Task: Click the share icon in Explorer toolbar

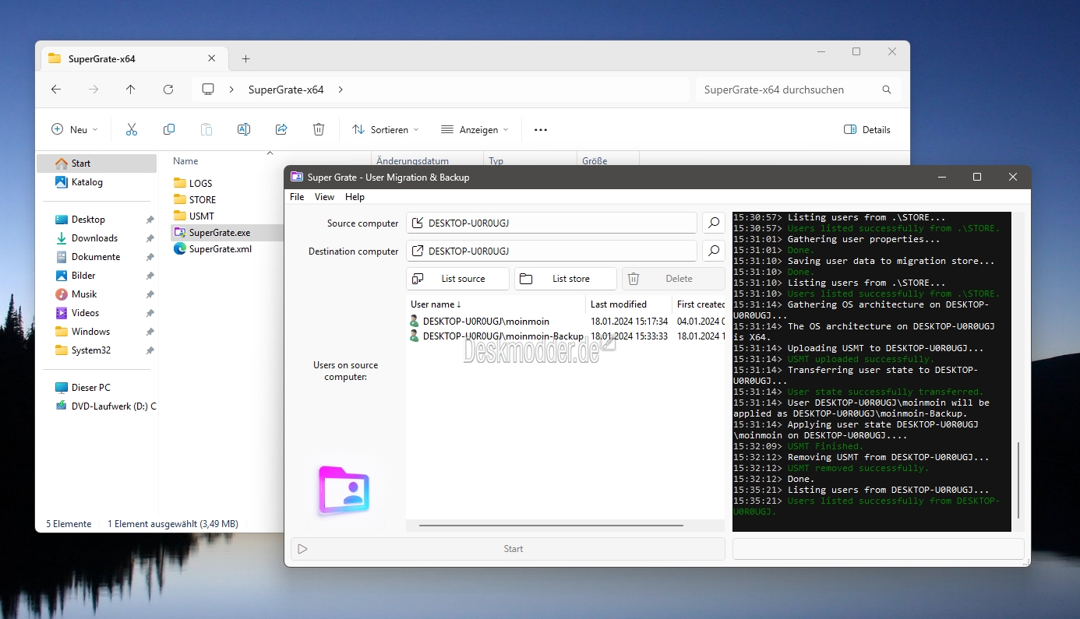Action: (281, 130)
